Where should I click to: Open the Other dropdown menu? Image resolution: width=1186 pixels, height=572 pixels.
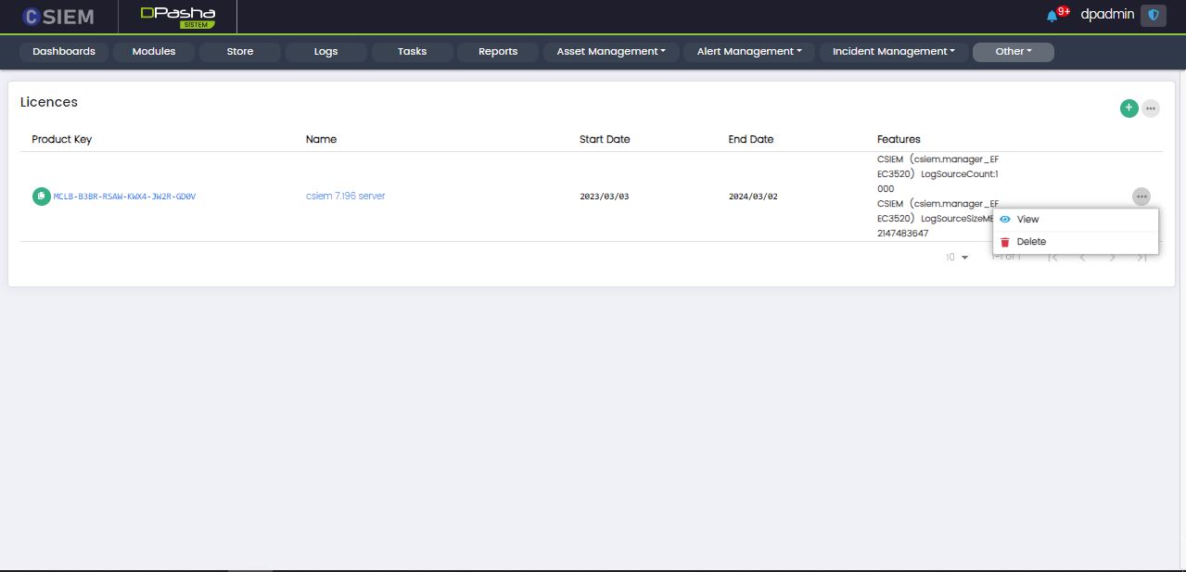[1013, 52]
